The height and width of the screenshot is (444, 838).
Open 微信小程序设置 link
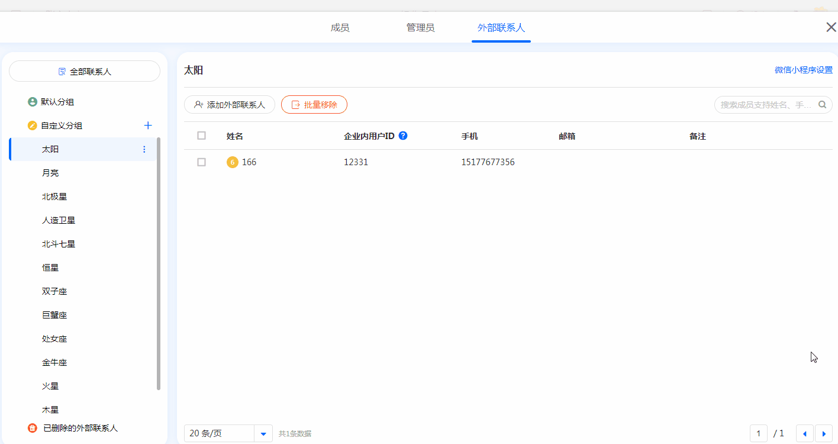[803, 70]
